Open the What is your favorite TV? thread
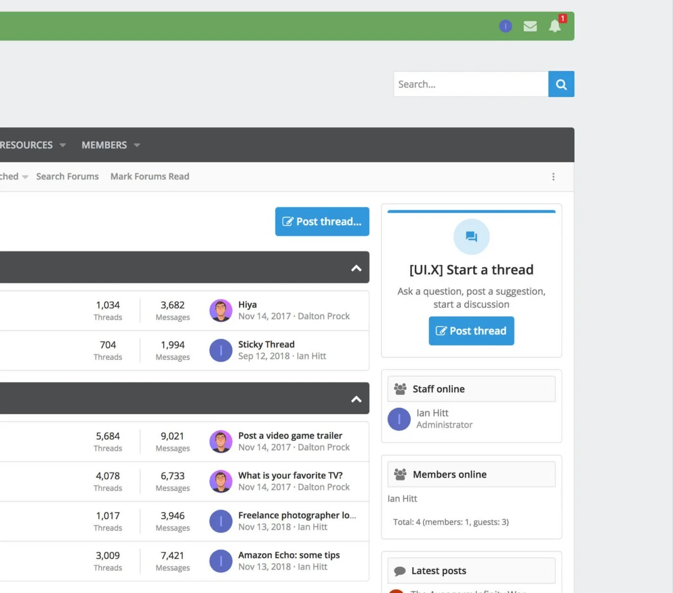 (x=290, y=475)
